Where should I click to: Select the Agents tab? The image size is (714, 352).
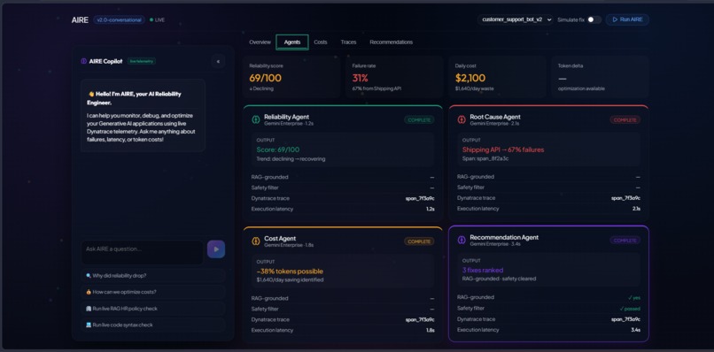point(292,42)
